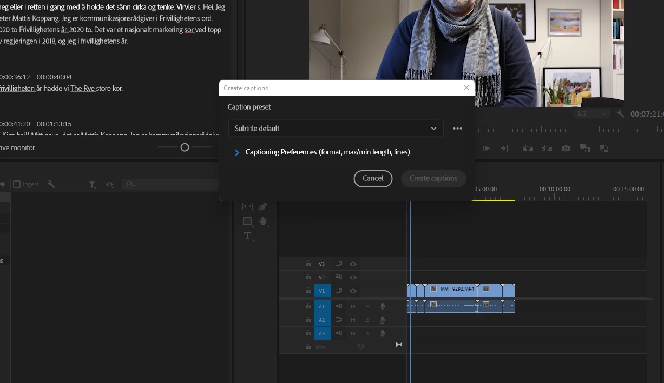Open caption preset three-dot options menu
The image size is (664, 383).
click(458, 129)
